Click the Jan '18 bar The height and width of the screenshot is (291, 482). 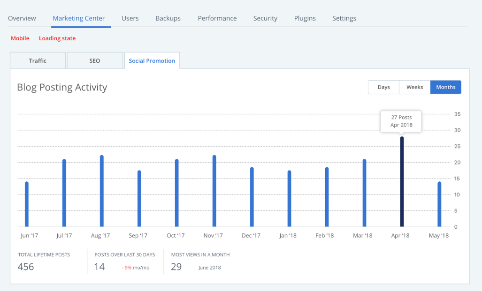[x=289, y=199]
